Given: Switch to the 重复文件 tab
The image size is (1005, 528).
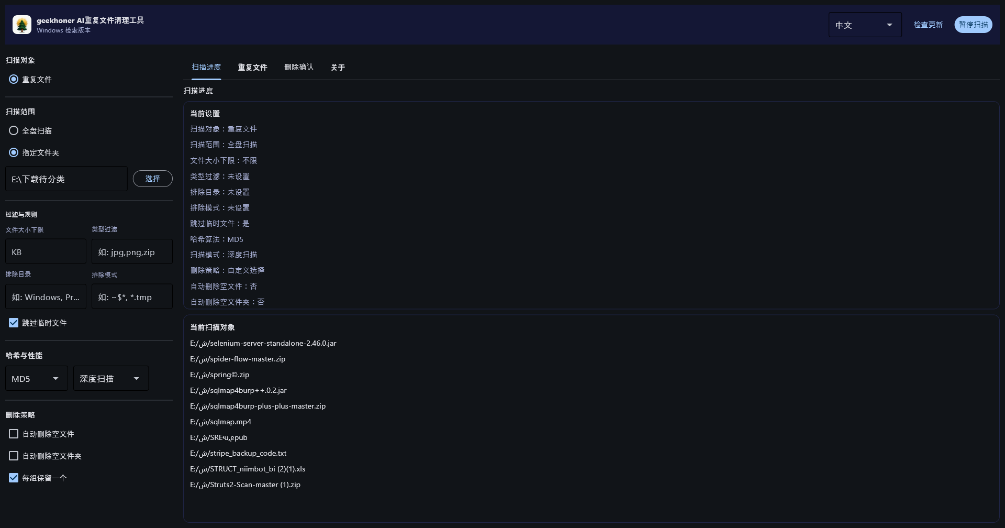Looking at the screenshot, I should point(252,68).
